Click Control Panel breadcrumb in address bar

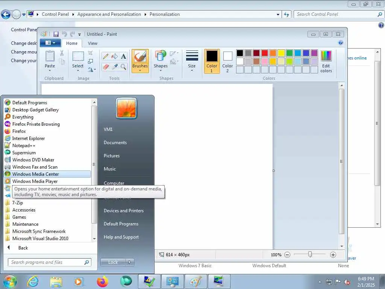pyautogui.click(x=55, y=14)
